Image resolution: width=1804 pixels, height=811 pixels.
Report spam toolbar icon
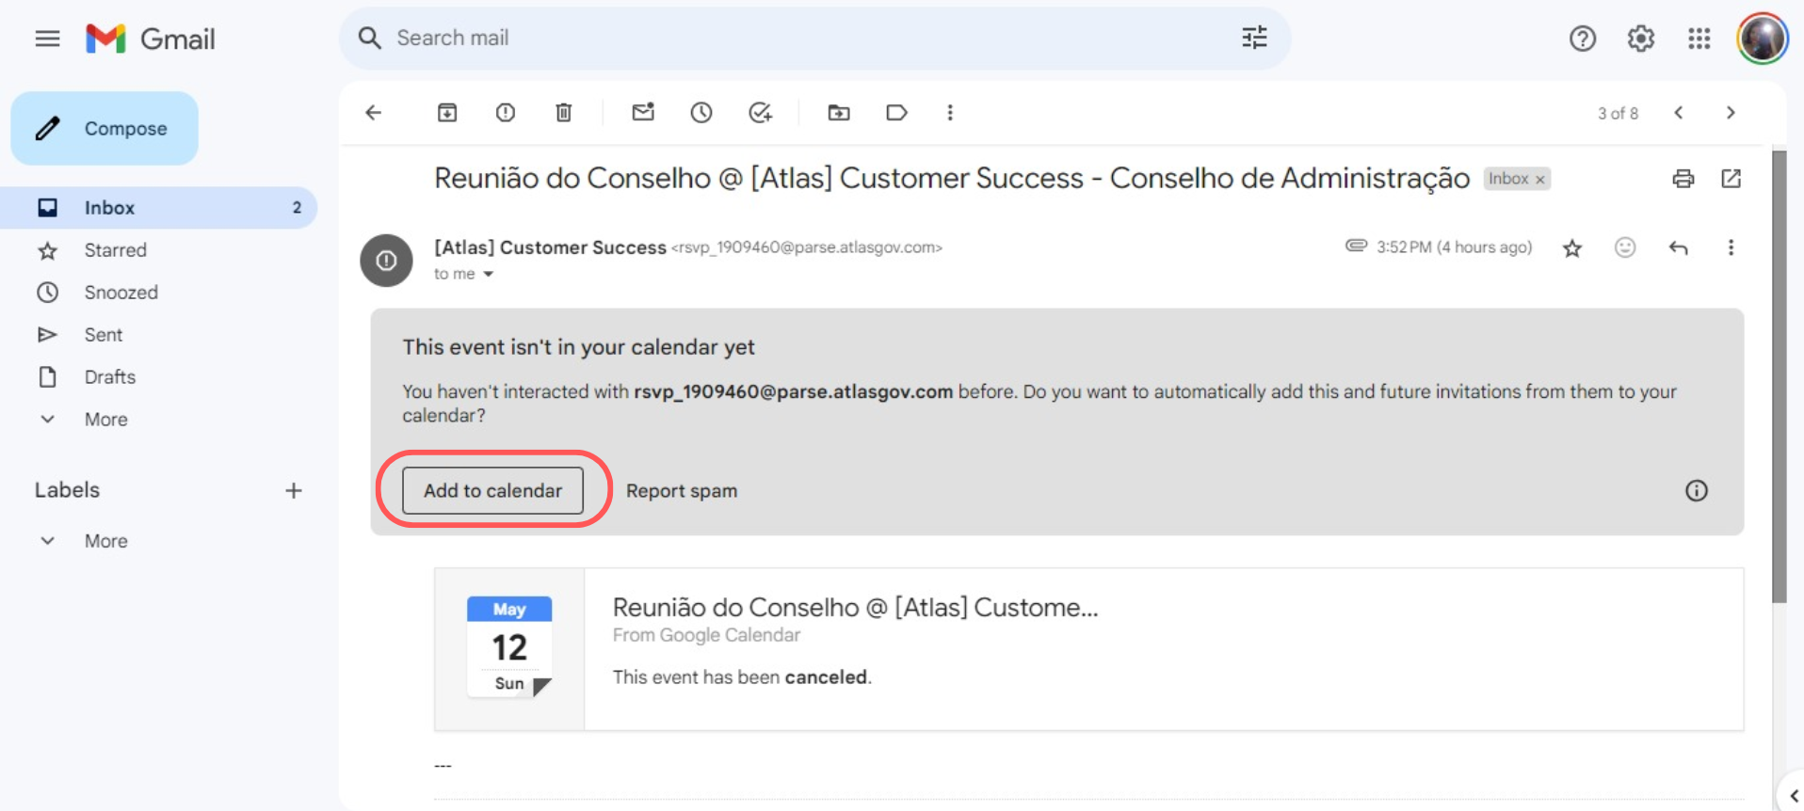[506, 113]
